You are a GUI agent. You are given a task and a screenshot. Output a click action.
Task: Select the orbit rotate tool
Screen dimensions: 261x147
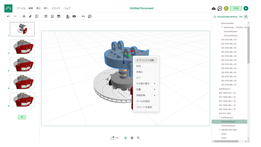(132, 138)
